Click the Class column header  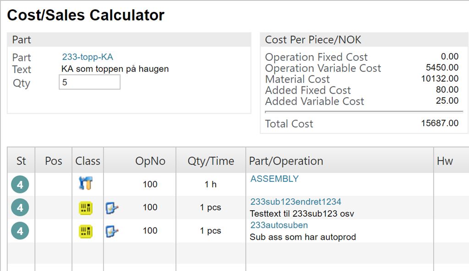[87, 161]
